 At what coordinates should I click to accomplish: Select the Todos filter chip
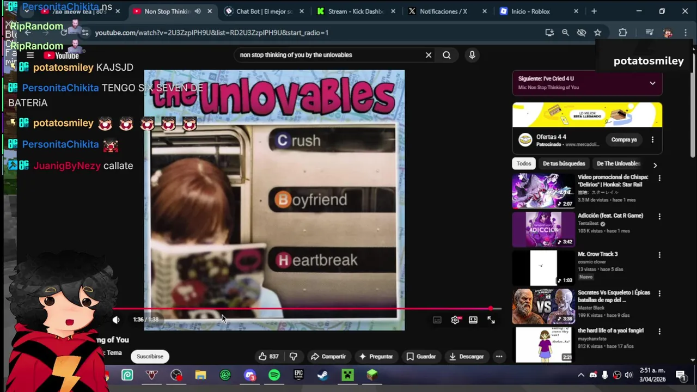click(x=524, y=164)
